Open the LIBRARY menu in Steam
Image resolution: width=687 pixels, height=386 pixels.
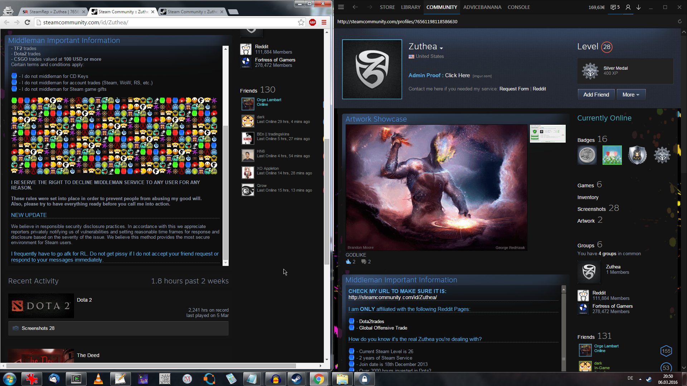tap(410, 7)
